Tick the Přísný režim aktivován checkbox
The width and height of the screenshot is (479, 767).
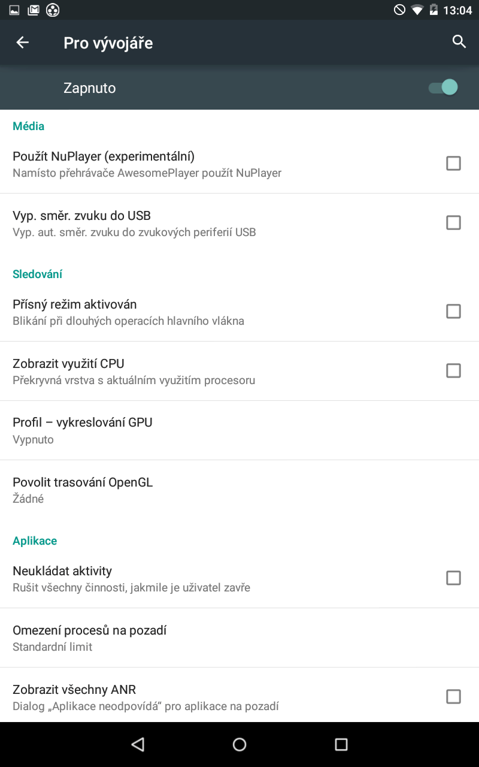tap(454, 312)
